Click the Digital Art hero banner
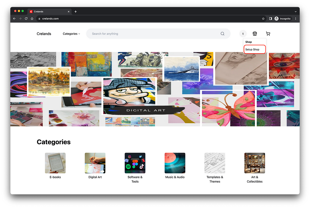 [155, 89]
